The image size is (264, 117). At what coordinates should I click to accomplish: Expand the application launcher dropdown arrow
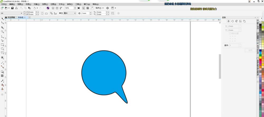pos(115,8)
